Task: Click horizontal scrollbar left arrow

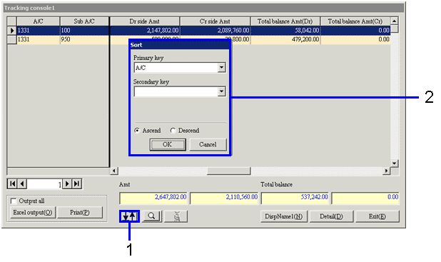Action: [113, 171]
